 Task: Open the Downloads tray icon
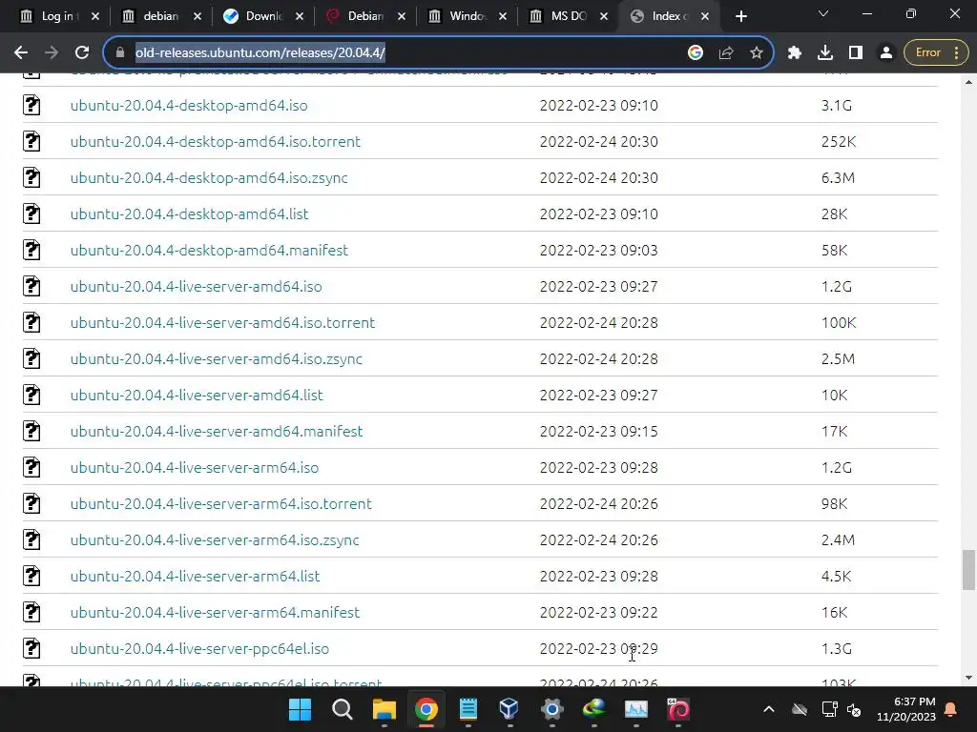(825, 53)
